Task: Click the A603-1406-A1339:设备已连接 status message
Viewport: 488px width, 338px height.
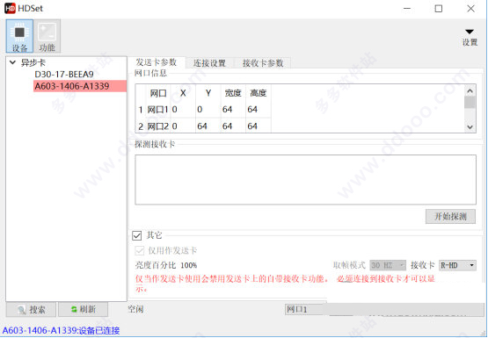Action: [x=61, y=330]
